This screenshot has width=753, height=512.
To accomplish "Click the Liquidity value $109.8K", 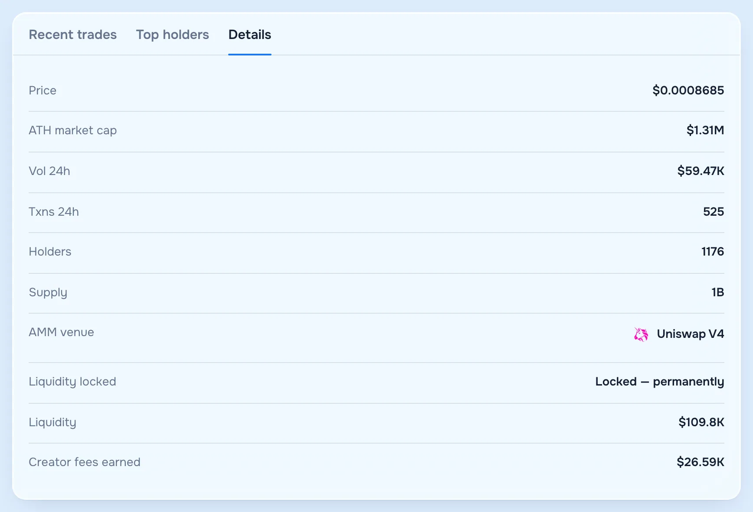I will pyautogui.click(x=701, y=422).
